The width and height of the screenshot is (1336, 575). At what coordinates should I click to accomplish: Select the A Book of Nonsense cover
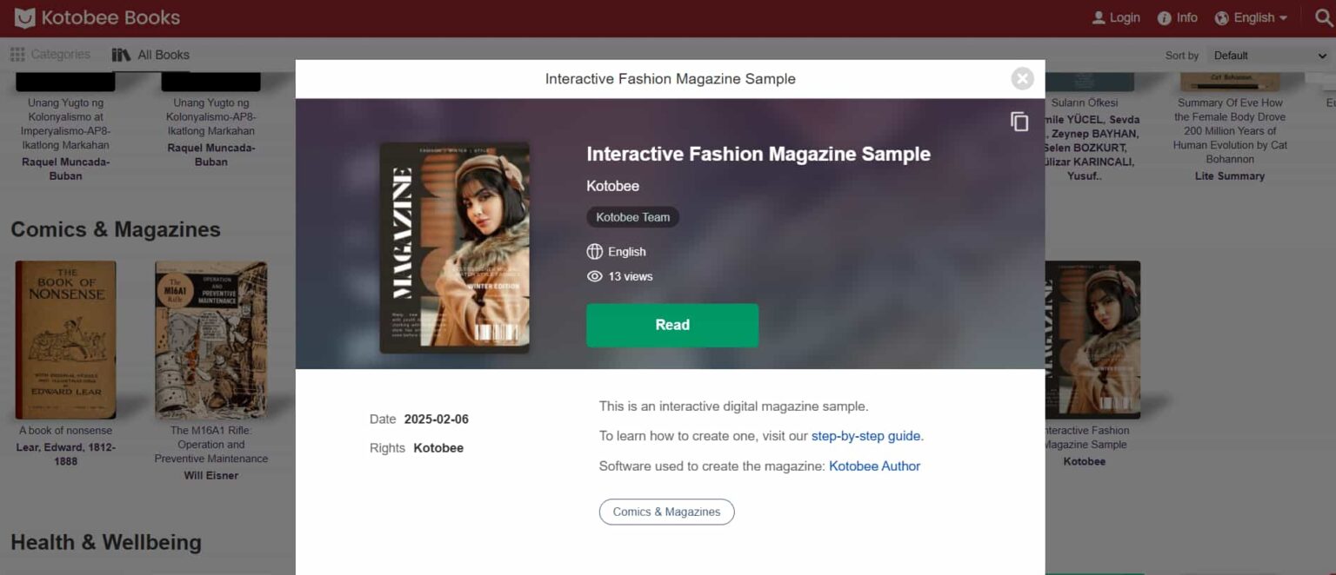point(65,339)
